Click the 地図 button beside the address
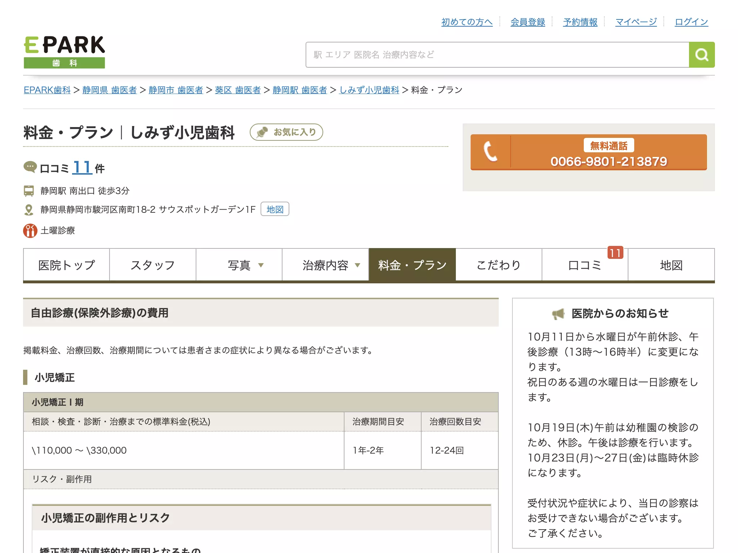738x553 pixels. (x=275, y=209)
